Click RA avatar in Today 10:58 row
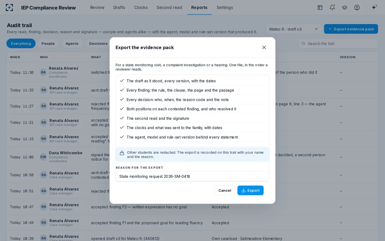 coord(44,175)
